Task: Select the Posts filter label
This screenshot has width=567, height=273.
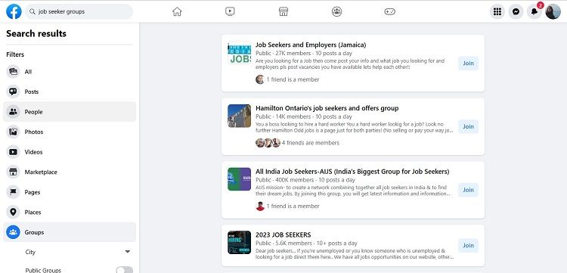Action: 32,92
